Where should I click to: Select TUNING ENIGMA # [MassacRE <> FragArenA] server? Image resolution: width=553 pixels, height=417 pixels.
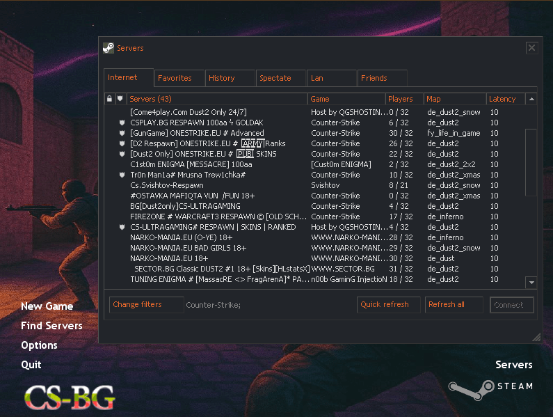pos(314,279)
